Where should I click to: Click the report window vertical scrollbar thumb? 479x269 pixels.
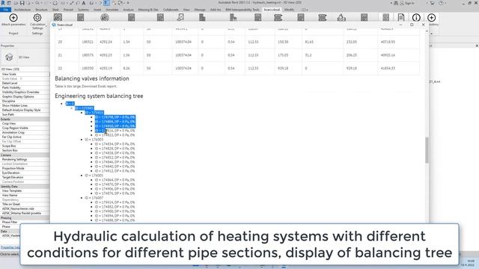click(427, 150)
